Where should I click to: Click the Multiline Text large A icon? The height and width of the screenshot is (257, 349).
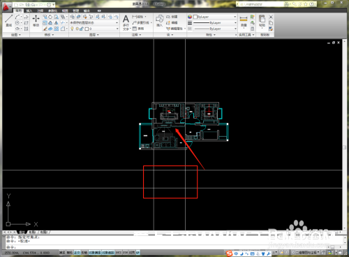(126, 19)
